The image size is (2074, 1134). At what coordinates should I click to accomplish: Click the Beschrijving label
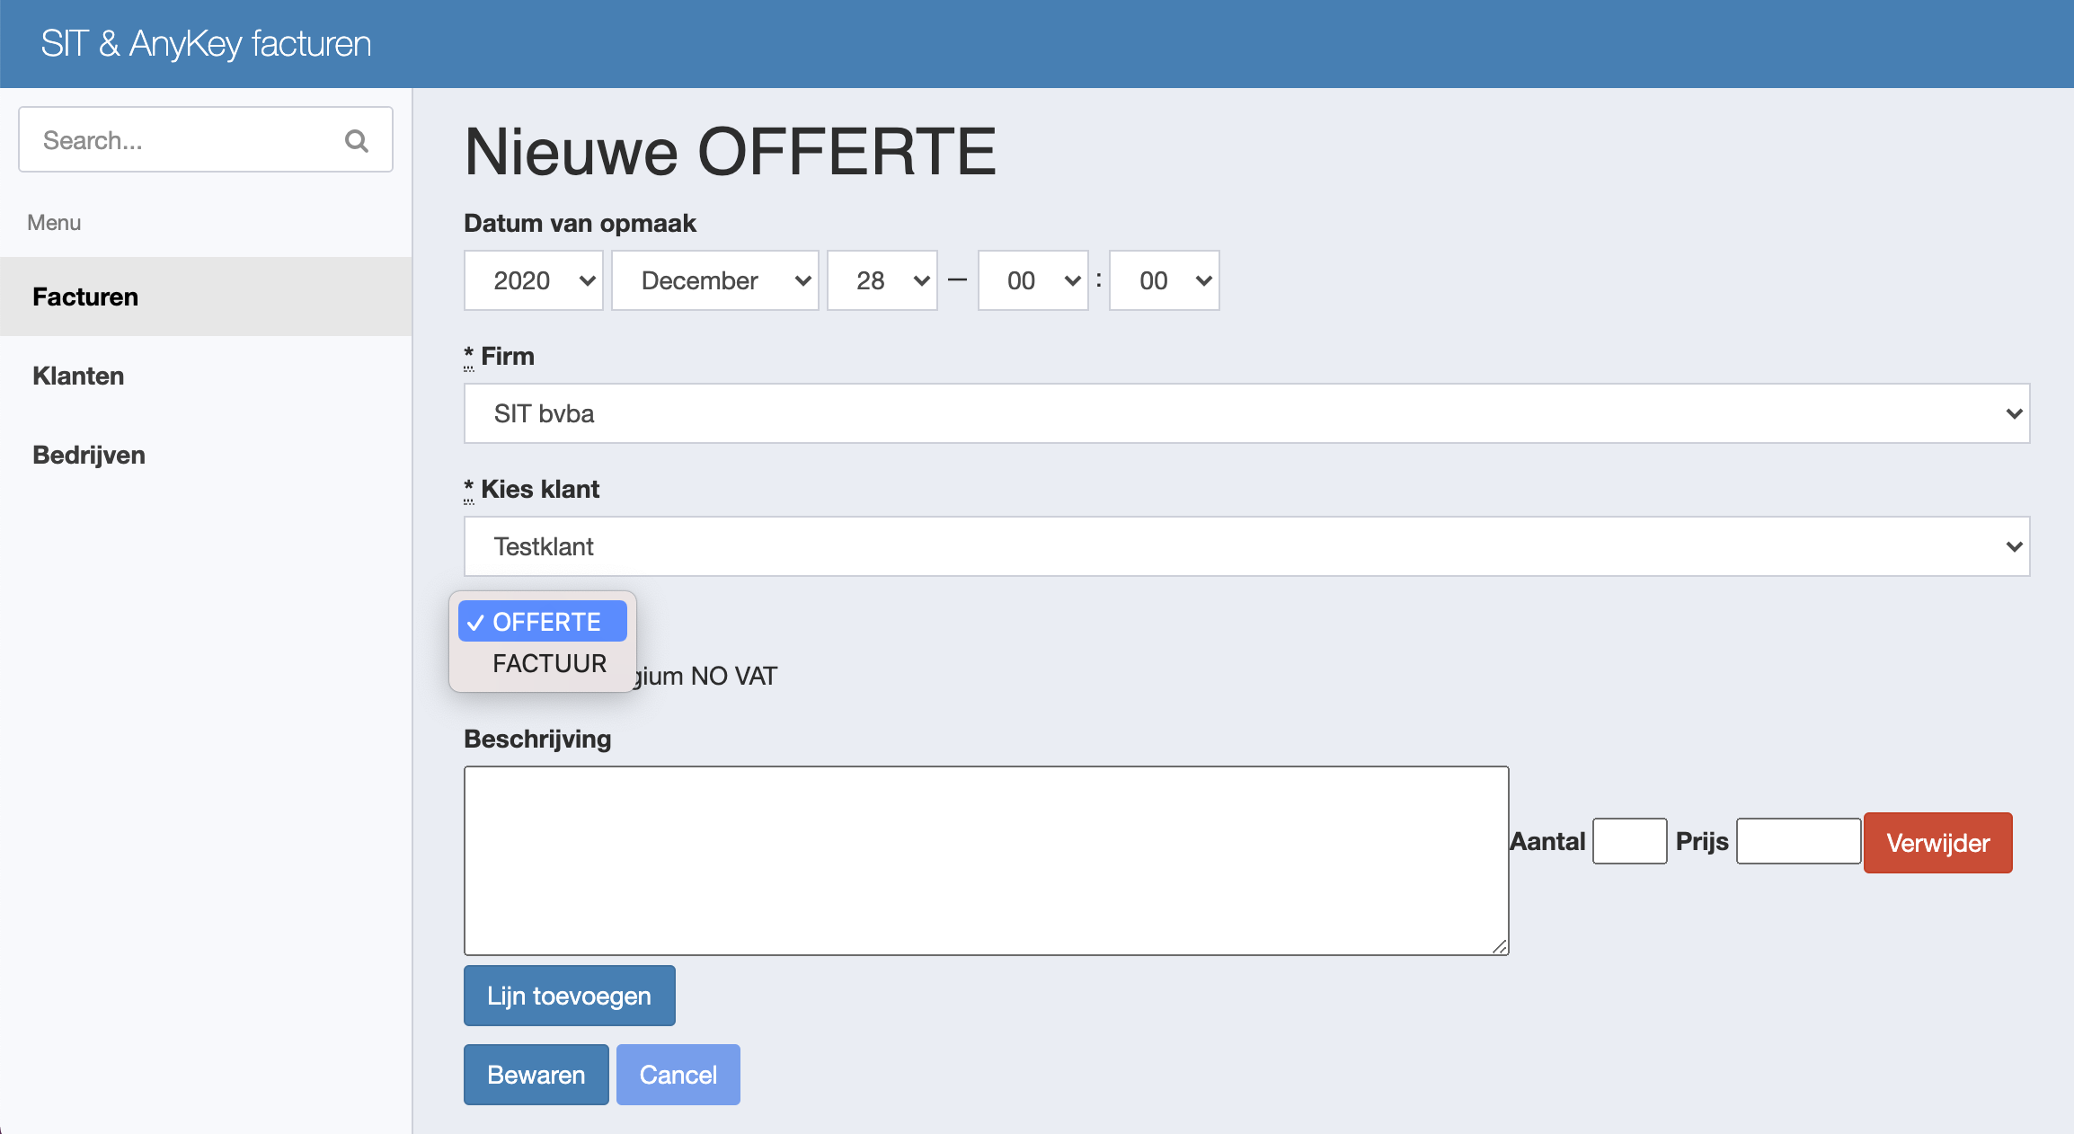[x=537, y=739]
